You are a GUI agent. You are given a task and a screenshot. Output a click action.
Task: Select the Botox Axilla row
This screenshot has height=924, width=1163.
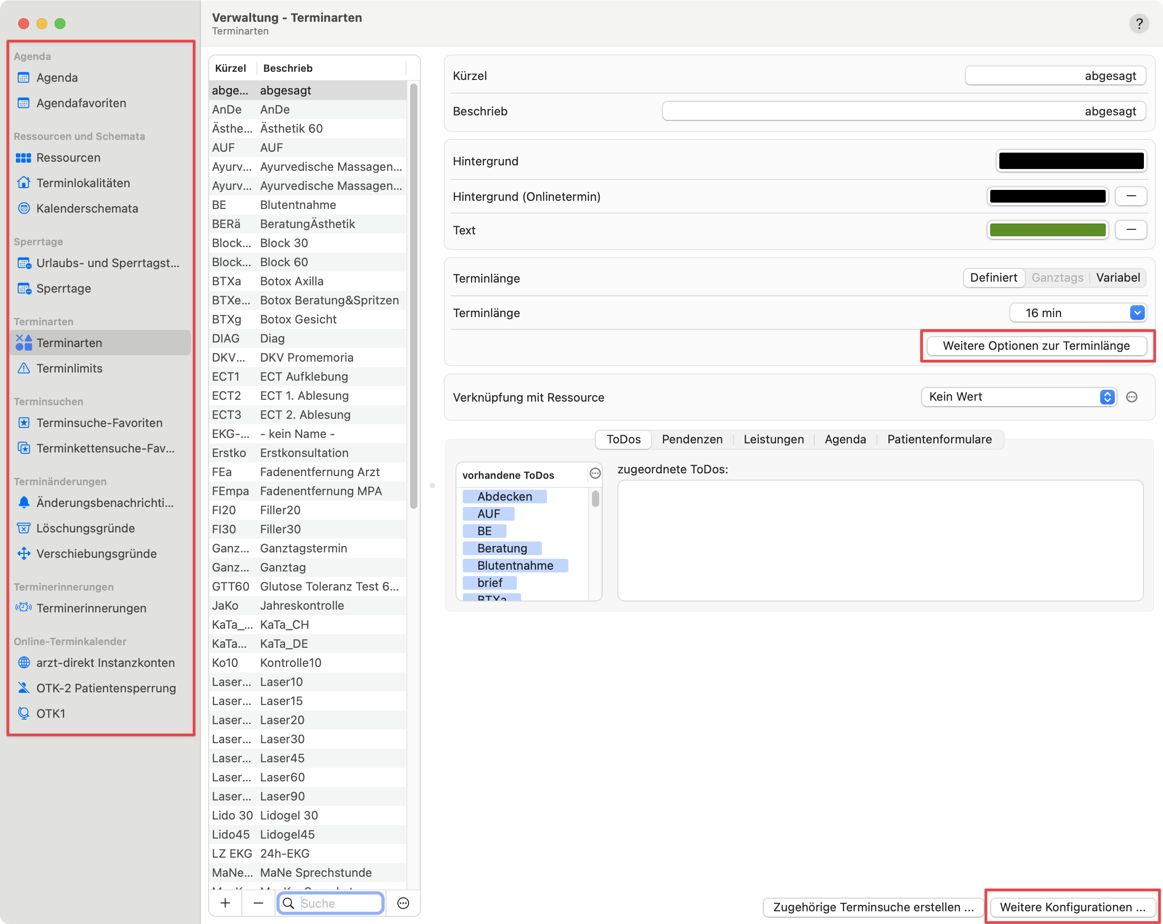pyautogui.click(x=308, y=281)
